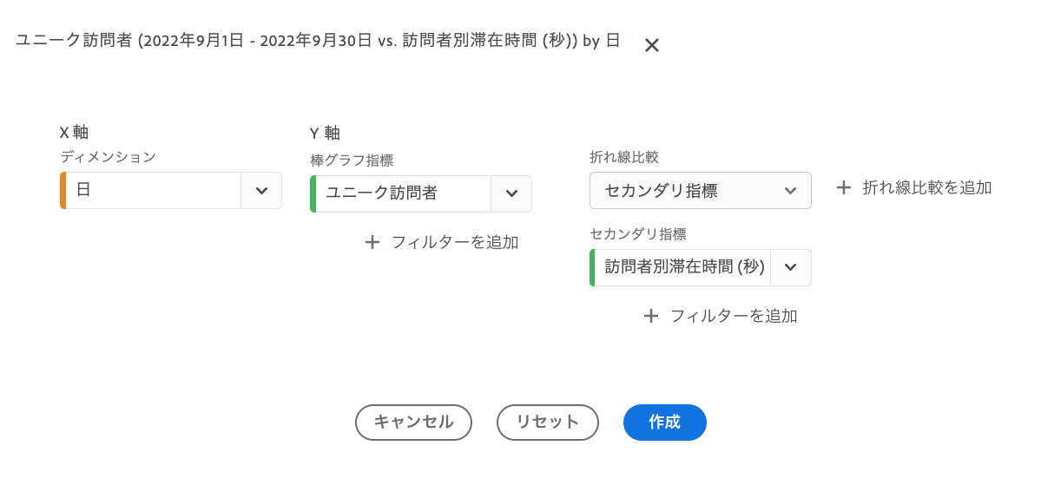Expand the 日 dimension chevron arrow
The width and height of the screenshot is (1054, 498).
pyautogui.click(x=261, y=190)
